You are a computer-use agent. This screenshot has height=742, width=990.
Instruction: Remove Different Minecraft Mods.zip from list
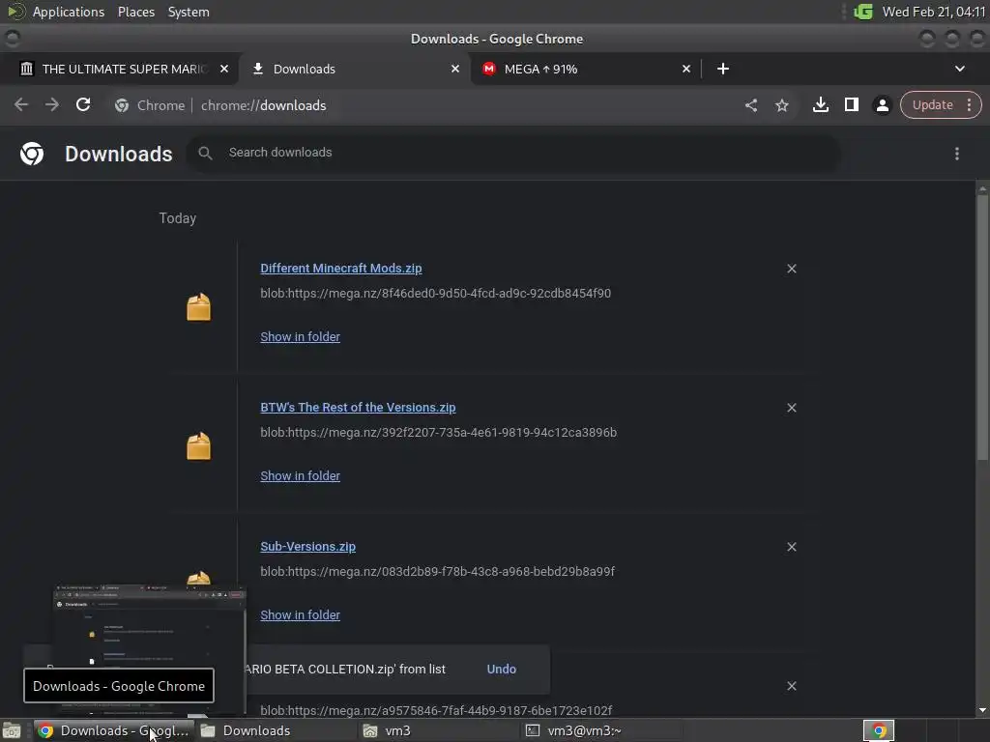(x=791, y=269)
